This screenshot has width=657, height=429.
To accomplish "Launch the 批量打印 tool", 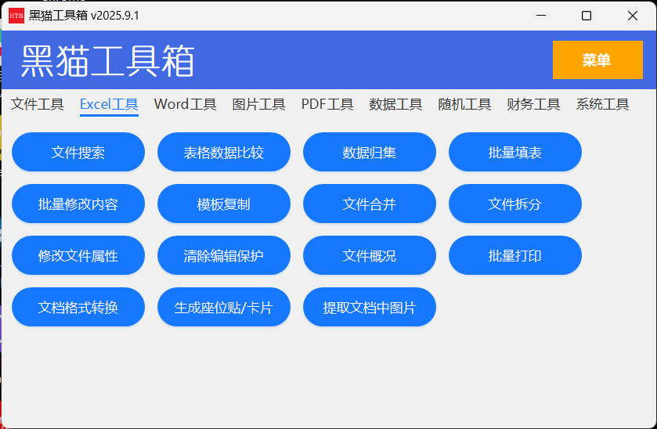I will 515,256.
